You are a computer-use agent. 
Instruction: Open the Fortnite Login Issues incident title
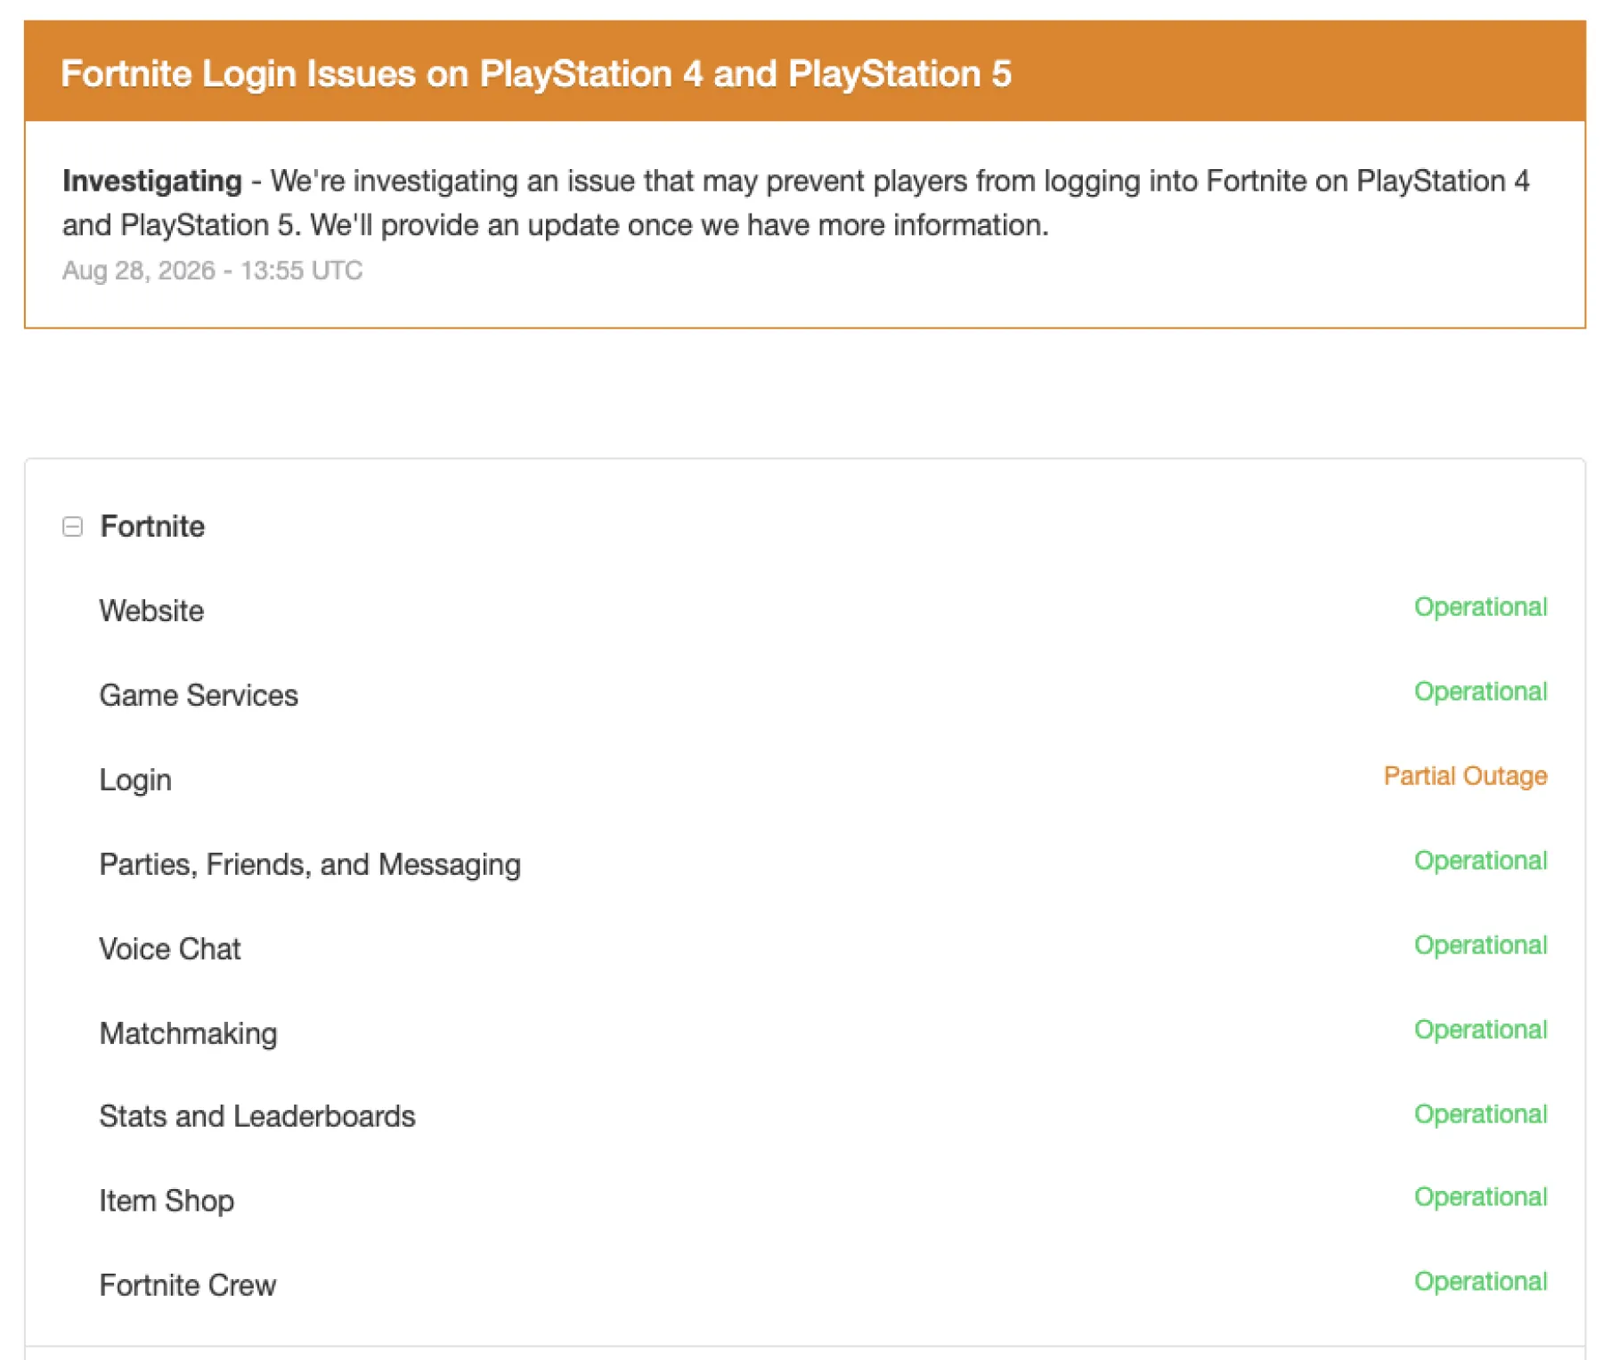coord(536,74)
